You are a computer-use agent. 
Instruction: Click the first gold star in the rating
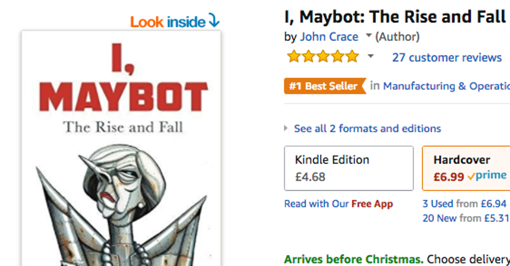[x=293, y=56]
